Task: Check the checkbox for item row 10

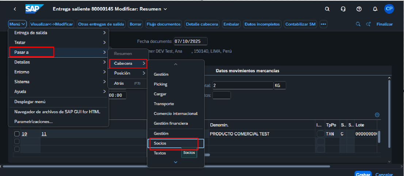Action: coord(17,134)
